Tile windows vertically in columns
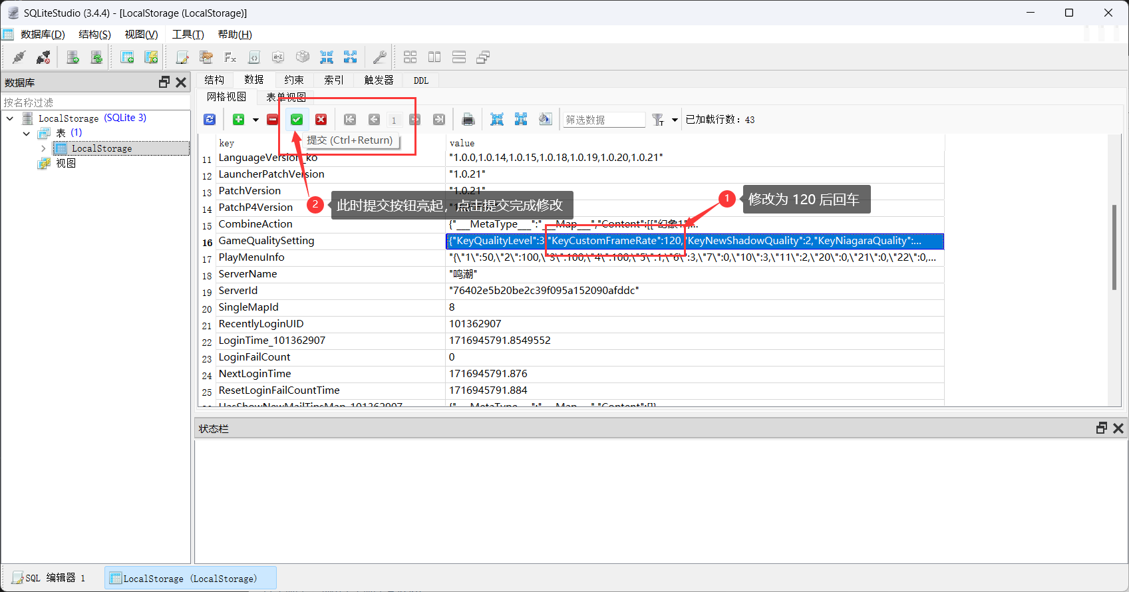 (434, 57)
